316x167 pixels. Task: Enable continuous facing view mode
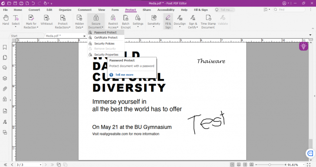pos(251,164)
